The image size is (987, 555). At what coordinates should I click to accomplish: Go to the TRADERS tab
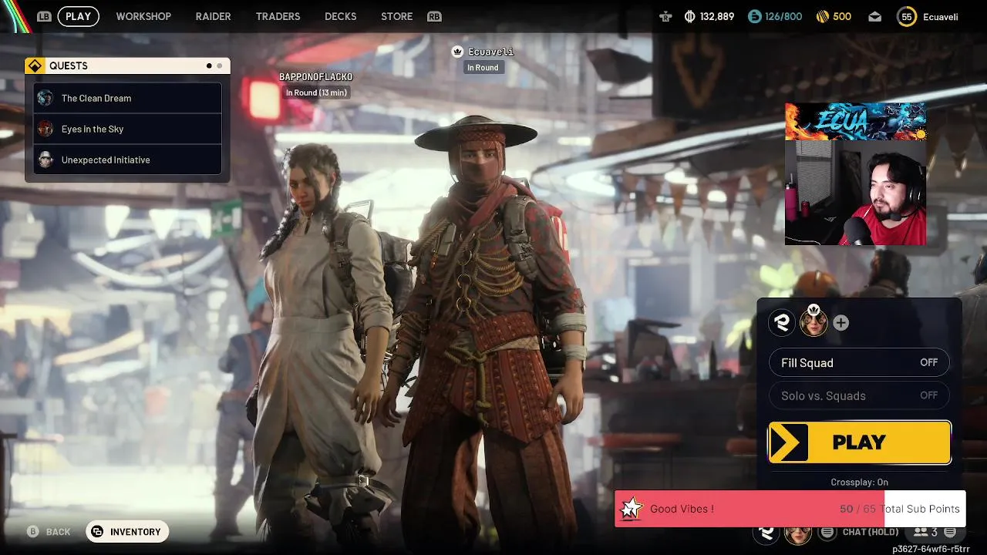coord(278,16)
